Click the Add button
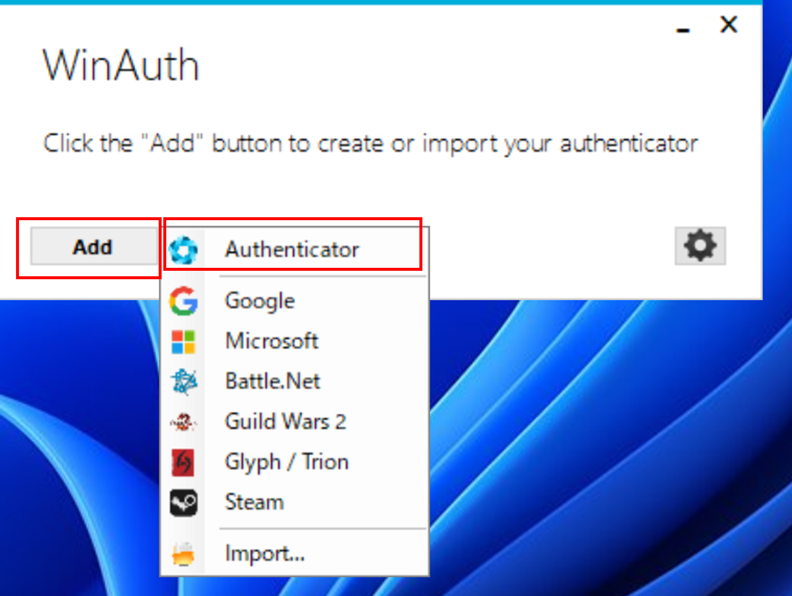The image size is (792, 596). [94, 247]
